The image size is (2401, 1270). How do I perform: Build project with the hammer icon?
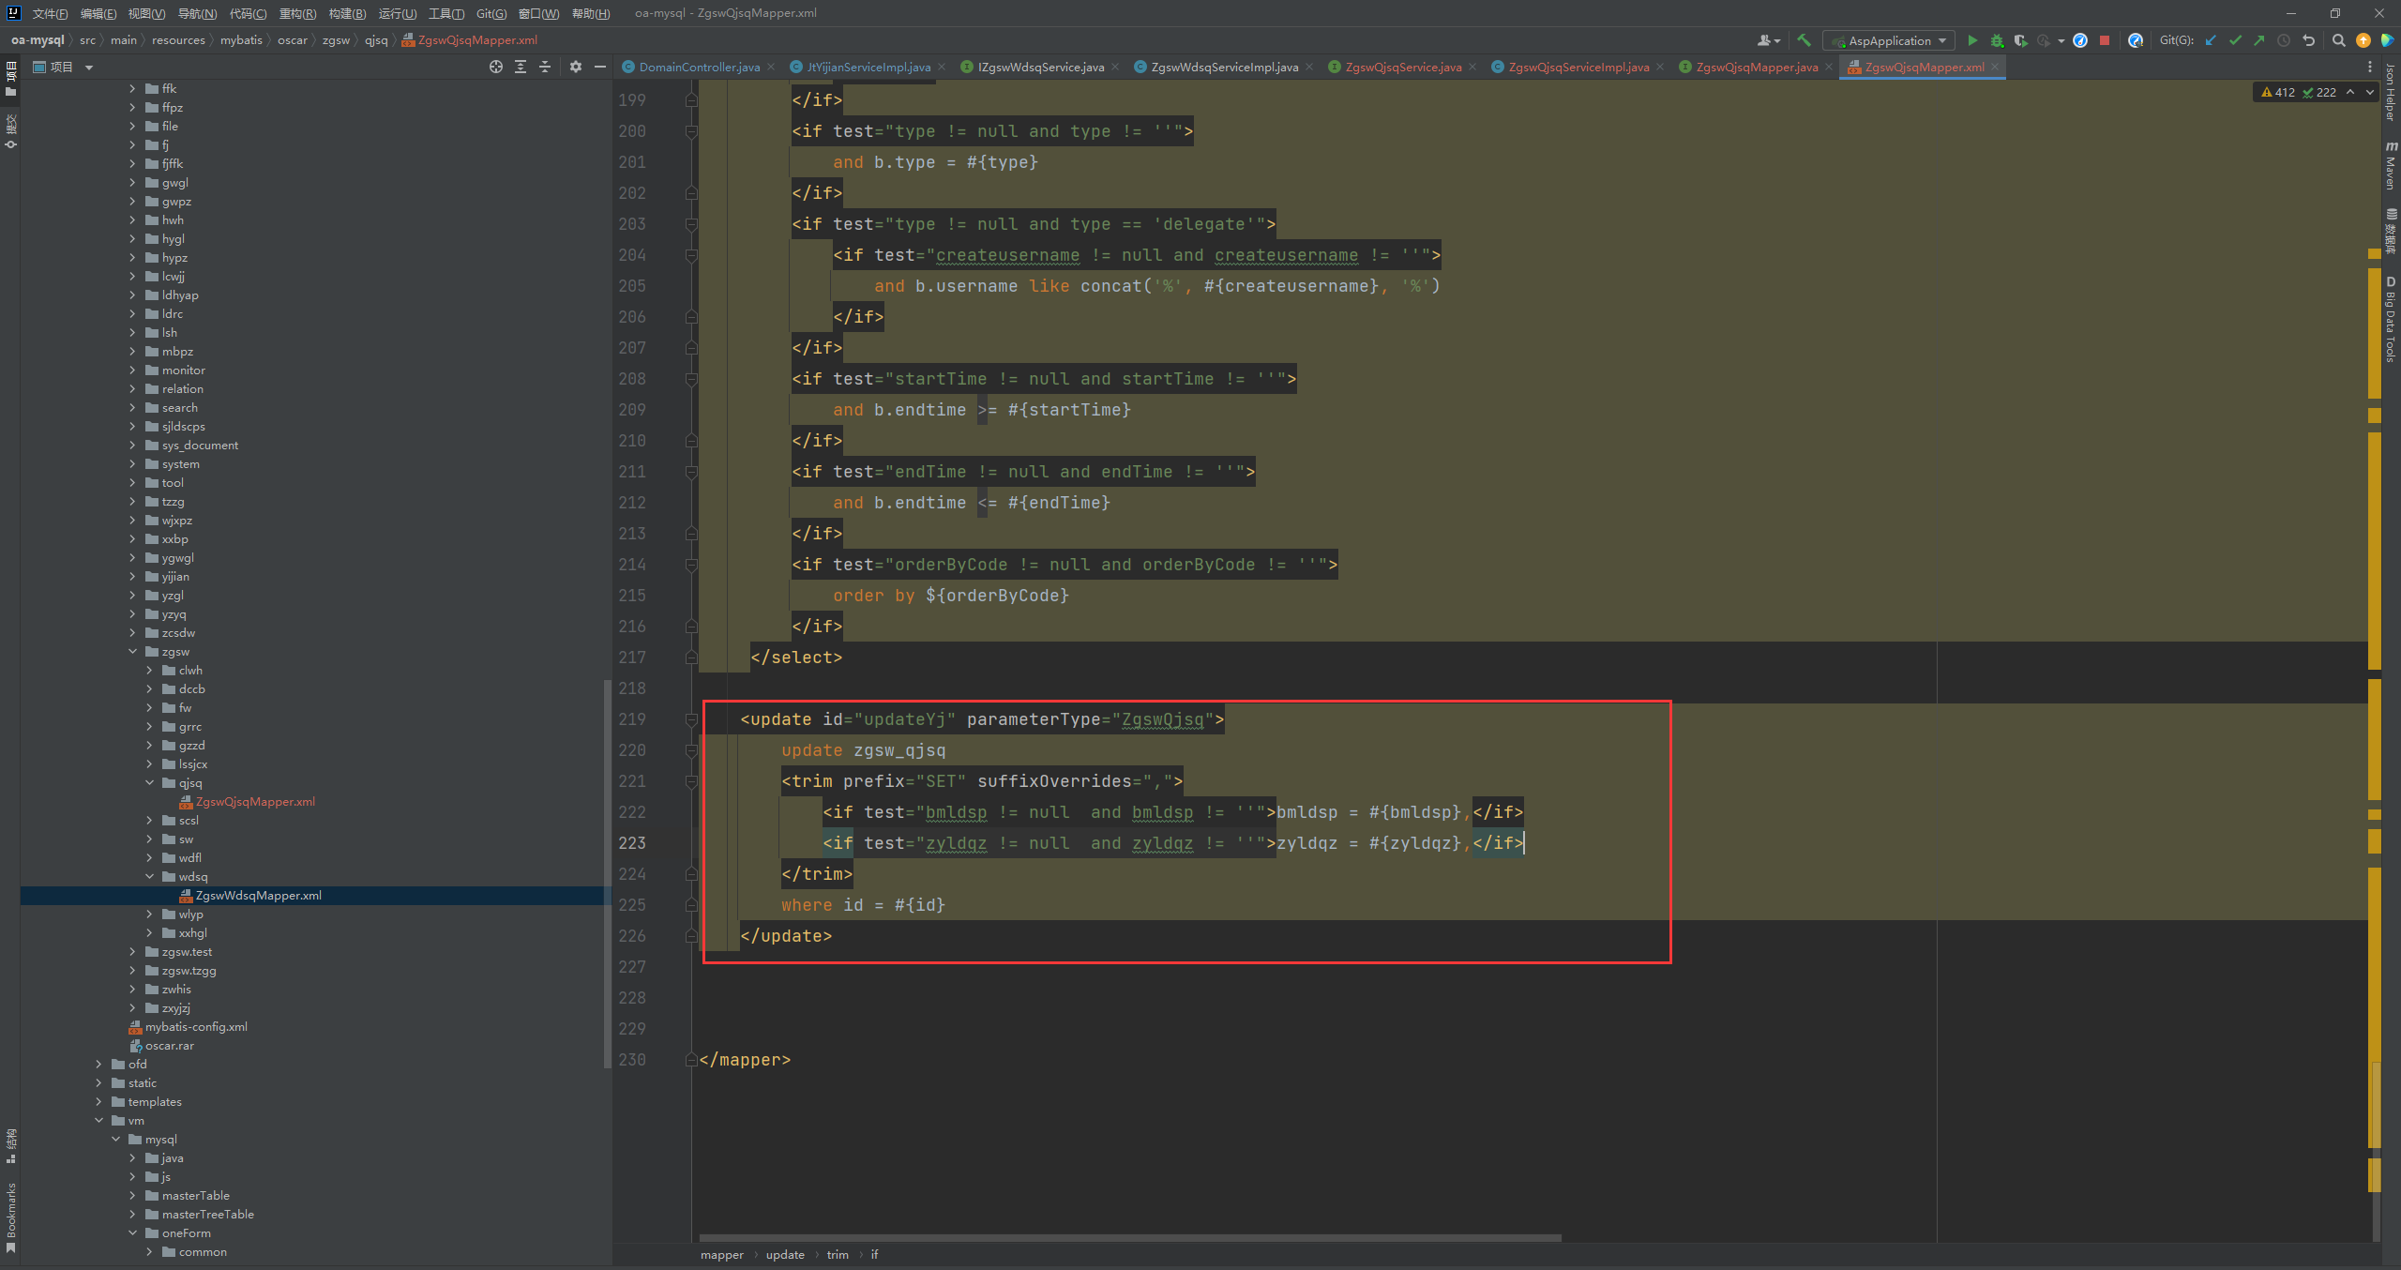tap(1804, 40)
